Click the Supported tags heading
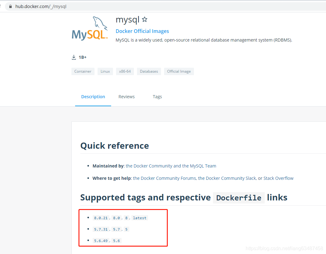Viewport: 326px width, 254px height. (x=184, y=197)
